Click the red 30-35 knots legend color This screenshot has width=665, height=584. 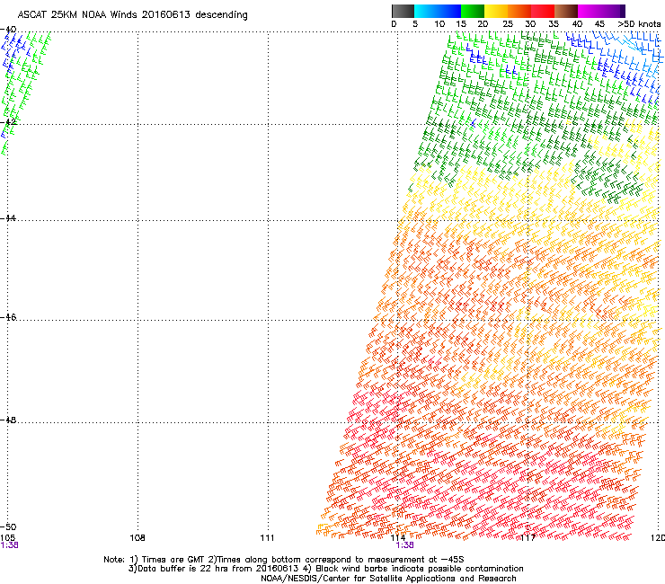tap(543, 11)
